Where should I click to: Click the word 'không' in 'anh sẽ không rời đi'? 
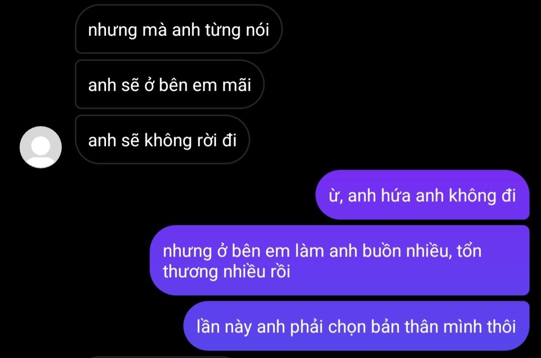[x=168, y=141]
